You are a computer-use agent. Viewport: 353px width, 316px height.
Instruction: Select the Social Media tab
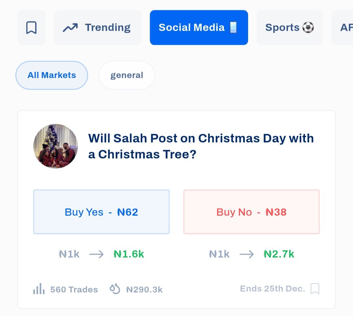click(199, 27)
